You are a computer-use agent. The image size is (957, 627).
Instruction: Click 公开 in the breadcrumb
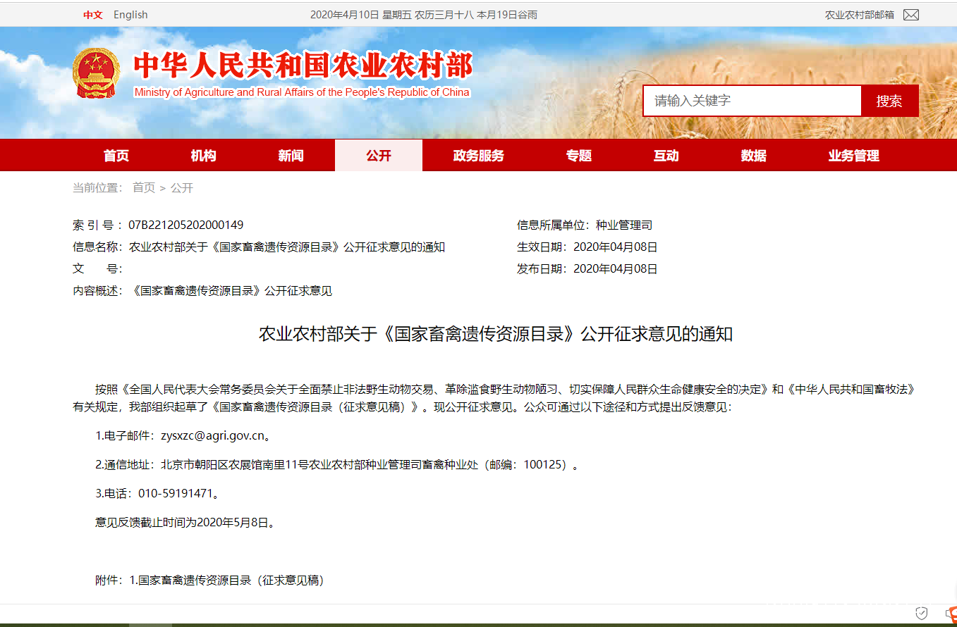click(x=182, y=188)
